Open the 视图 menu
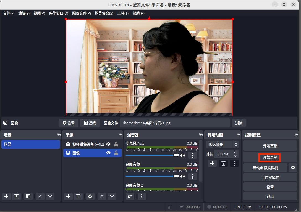The width and height of the screenshot is (301, 212). (39, 14)
